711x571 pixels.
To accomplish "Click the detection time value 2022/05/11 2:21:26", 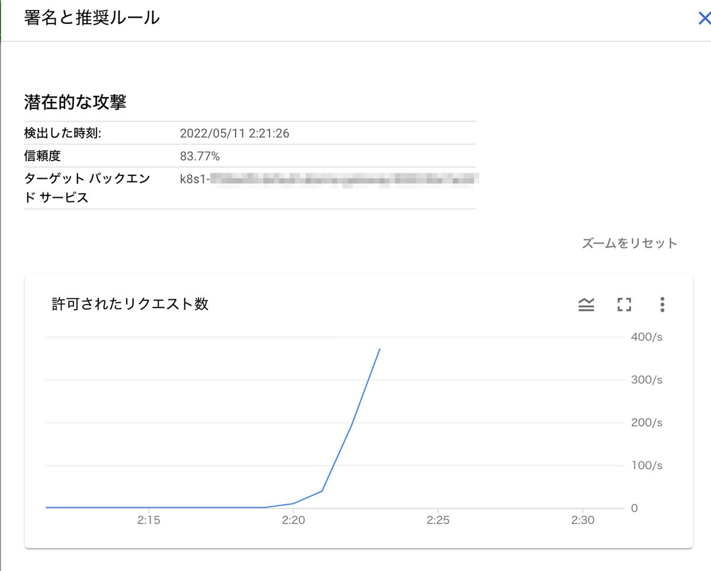I will pyautogui.click(x=235, y=133).
